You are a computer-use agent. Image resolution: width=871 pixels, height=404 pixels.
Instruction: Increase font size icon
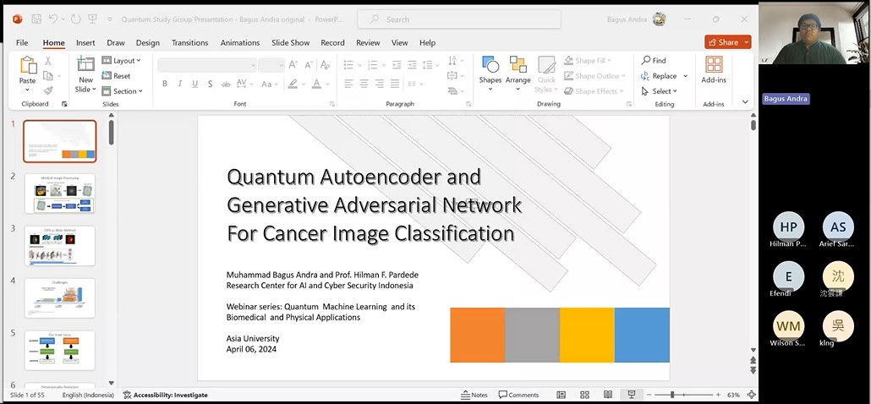pos(293,65)
